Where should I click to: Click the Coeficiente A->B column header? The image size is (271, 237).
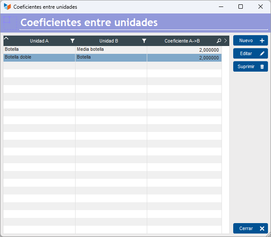pos(182,41)
